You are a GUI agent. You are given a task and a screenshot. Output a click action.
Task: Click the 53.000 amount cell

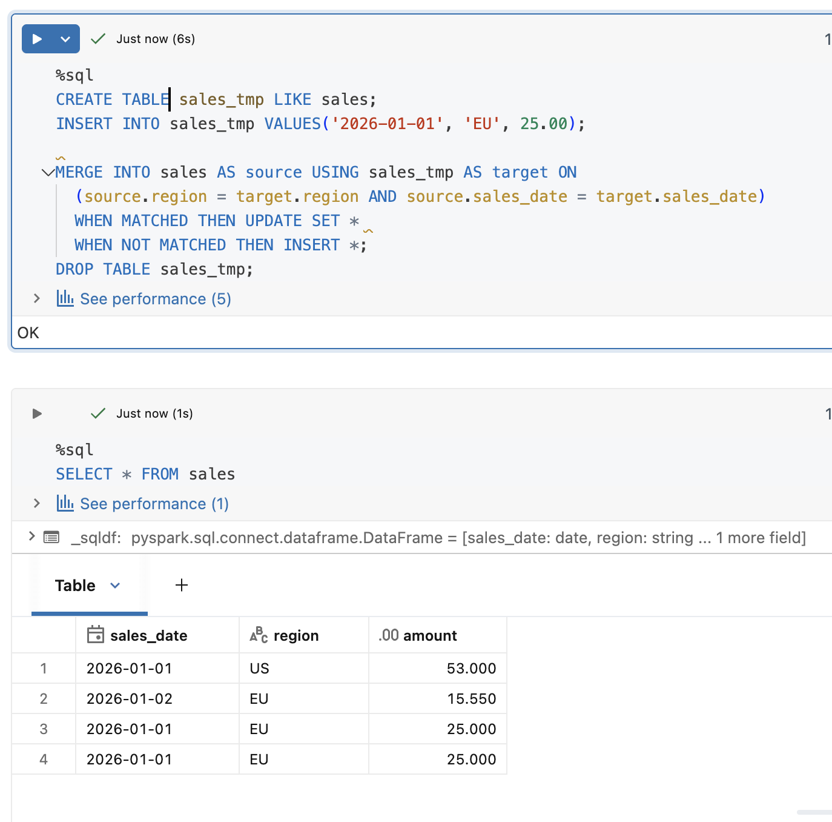click(470, 669)
